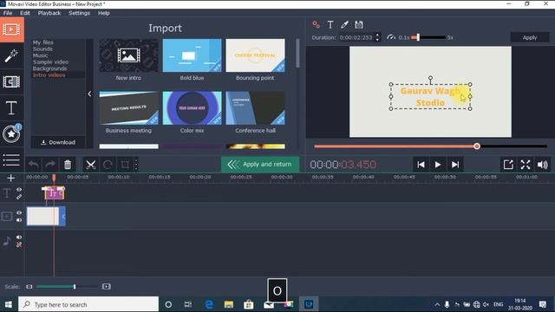Image resolution: width=555 pixels, height=312 pixels.
Task: Click the Duration time input field
Action: (x=356, y=37)
